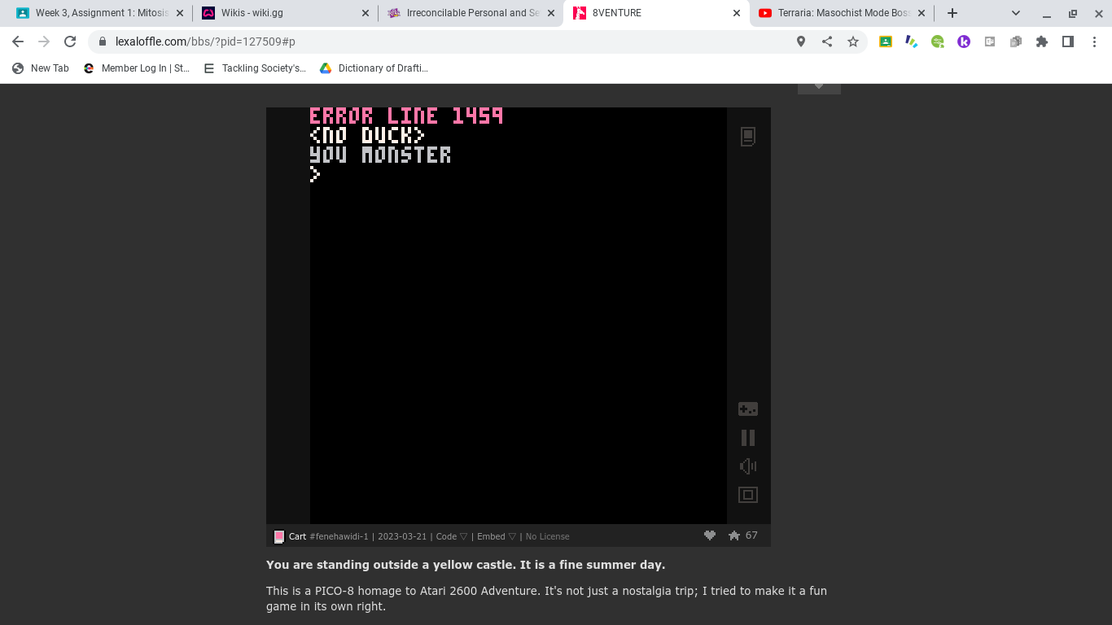Like the cart with heart icon
This screenshot has height=625, width=1112.
(710, 535)
